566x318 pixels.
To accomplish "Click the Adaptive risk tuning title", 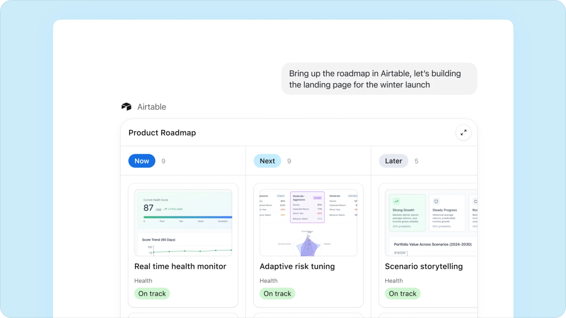I will click(x=297, y=266).
